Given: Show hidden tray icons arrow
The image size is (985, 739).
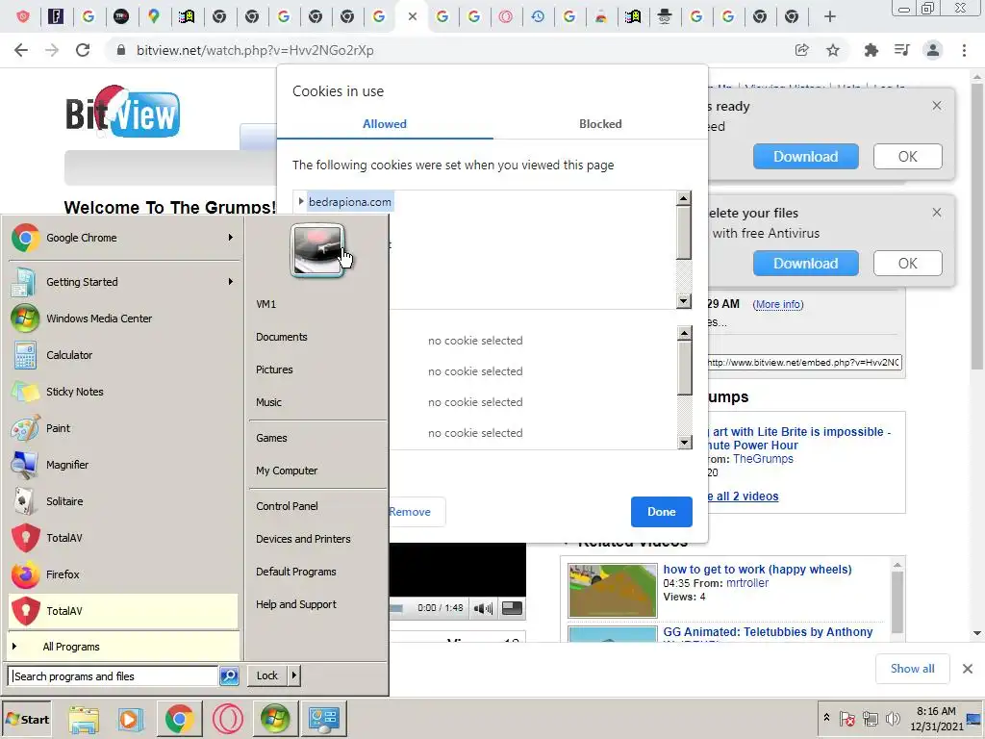Looking at the screenshot, I should [x=826, y=718].
